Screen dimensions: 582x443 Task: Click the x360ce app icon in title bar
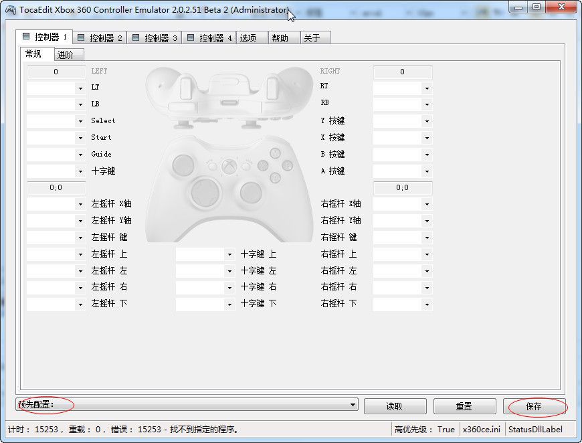[11, 9]
